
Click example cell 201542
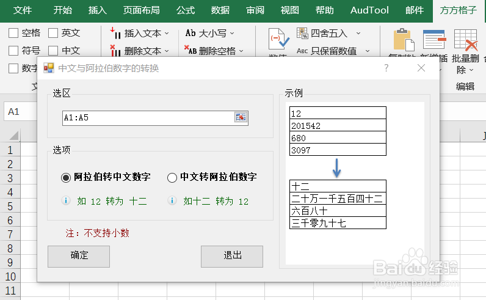coord(338,125)
